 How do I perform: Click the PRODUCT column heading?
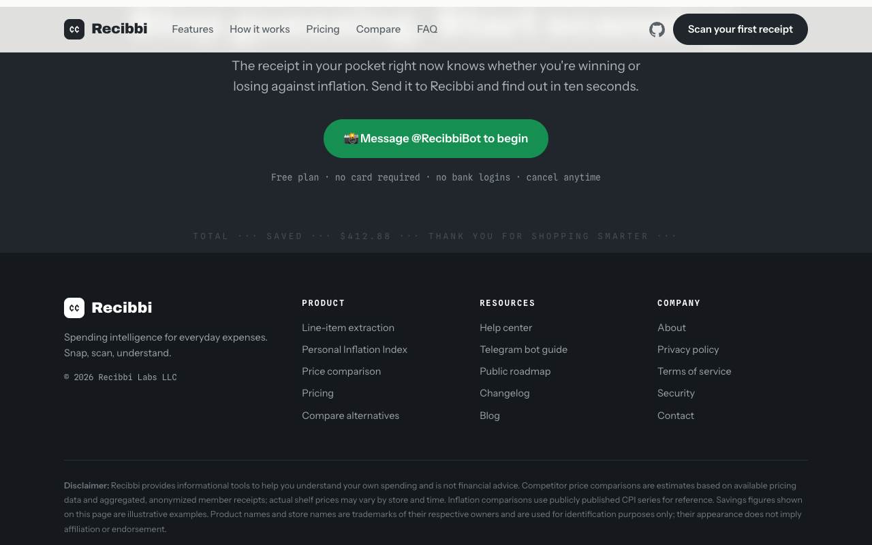click(x=323, y=303)
